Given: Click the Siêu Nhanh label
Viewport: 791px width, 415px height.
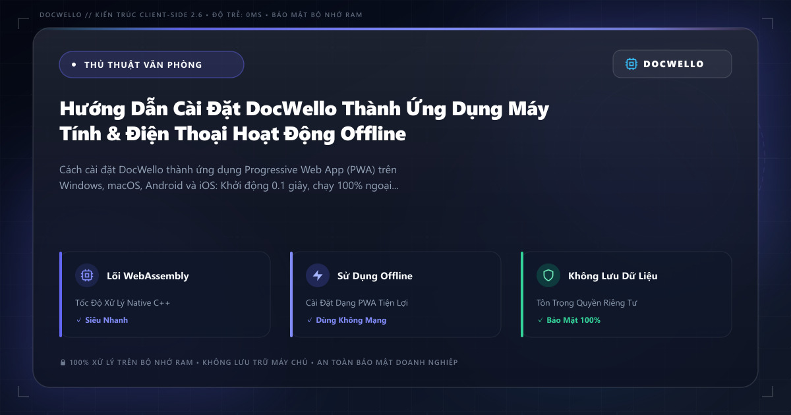Looking at the screenshot, I should pyautogui.click(x=107, y=320).
